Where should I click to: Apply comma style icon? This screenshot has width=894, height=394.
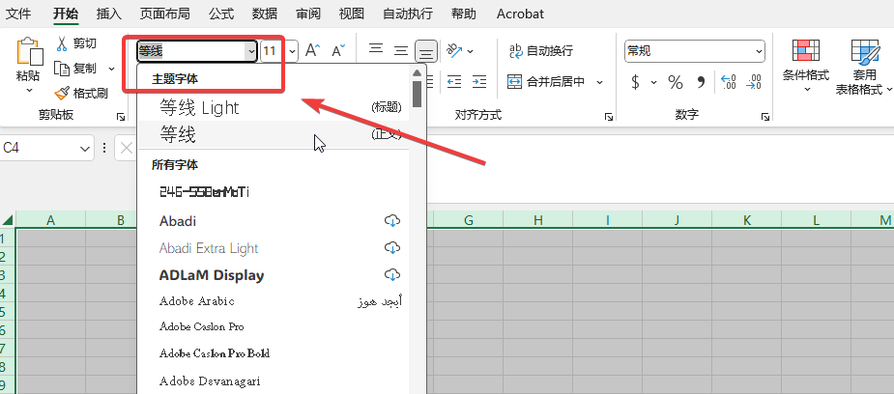click(702, 82)
